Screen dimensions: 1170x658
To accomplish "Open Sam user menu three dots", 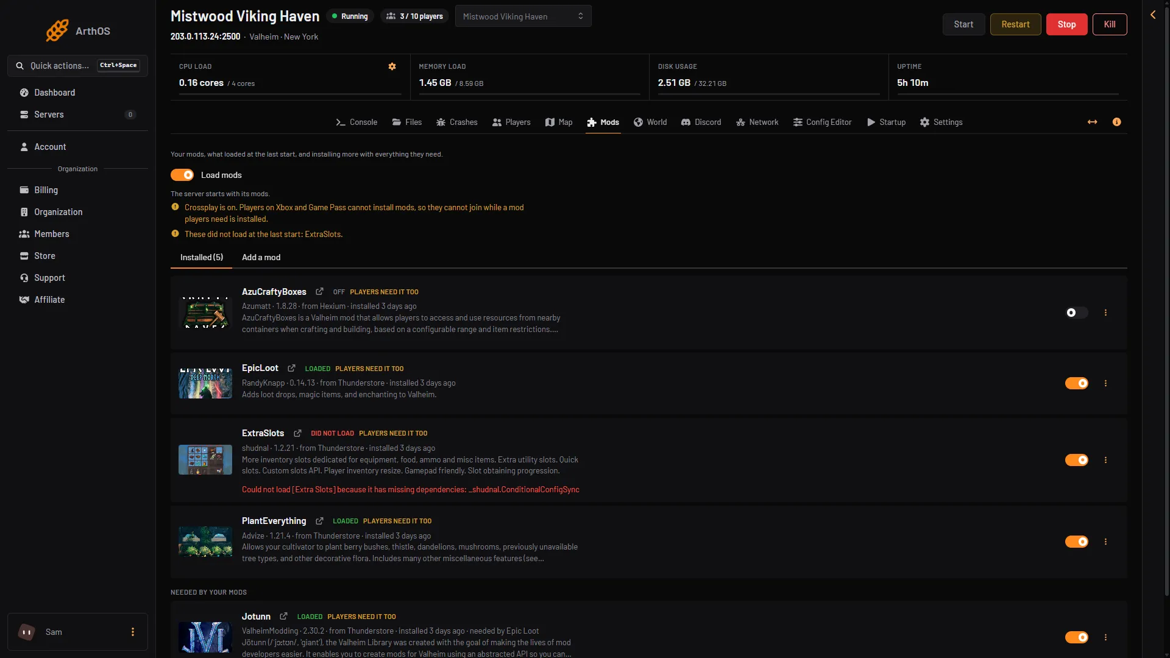I will [x=133, y=632].
